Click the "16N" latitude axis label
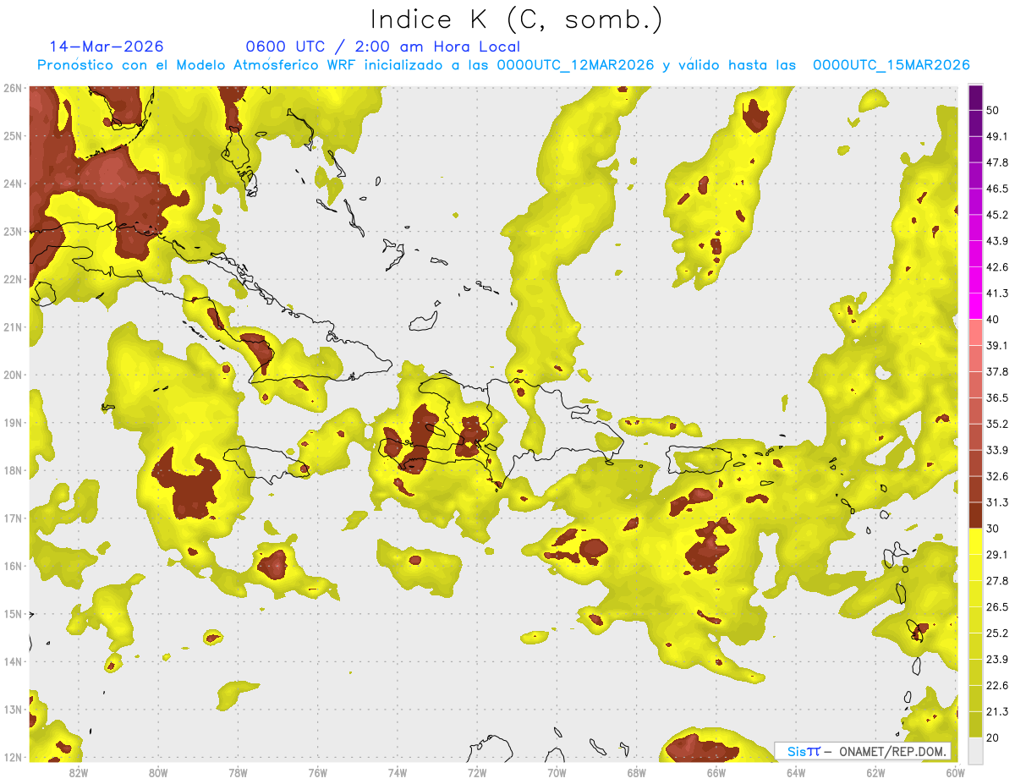1015x784 pixels. click(x=13, y=566)
